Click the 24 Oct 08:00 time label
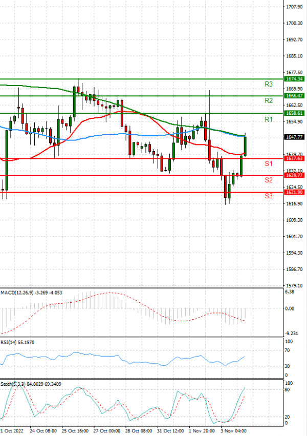This screenshot has height=436, width=307. (x=43, y=431)
